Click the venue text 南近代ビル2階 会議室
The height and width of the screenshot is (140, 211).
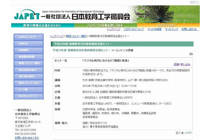click(117, 92)
